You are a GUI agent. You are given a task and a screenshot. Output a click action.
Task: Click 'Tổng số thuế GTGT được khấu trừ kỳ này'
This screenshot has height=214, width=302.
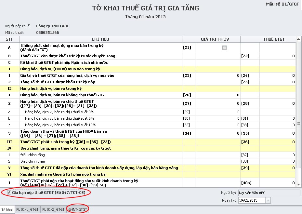tap(58, 82)
